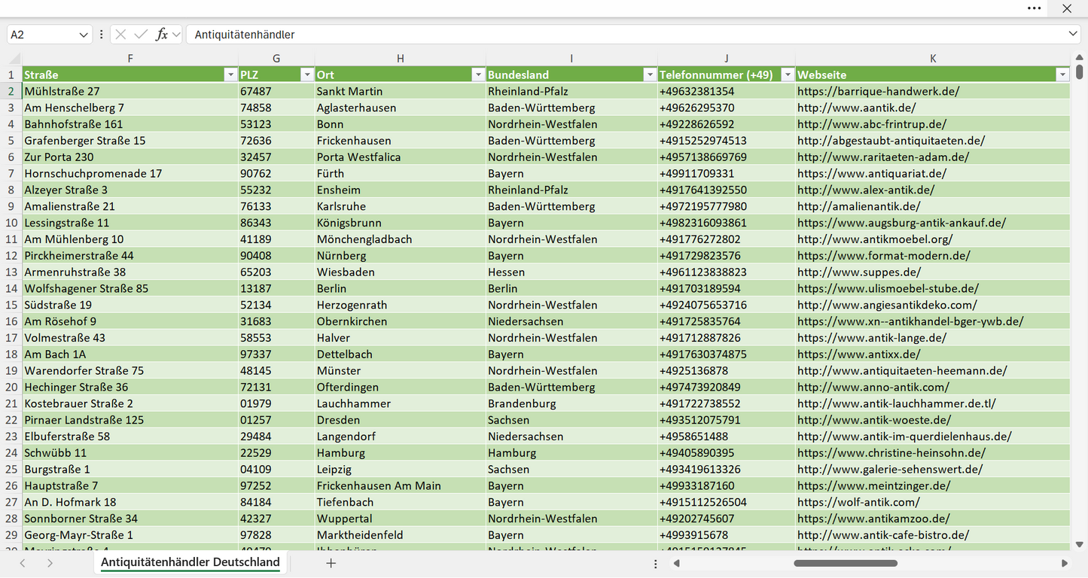Confirm the entry with the checkmark icon
1088x578 pixels.
pyautogui.click(x=141, y=35)
